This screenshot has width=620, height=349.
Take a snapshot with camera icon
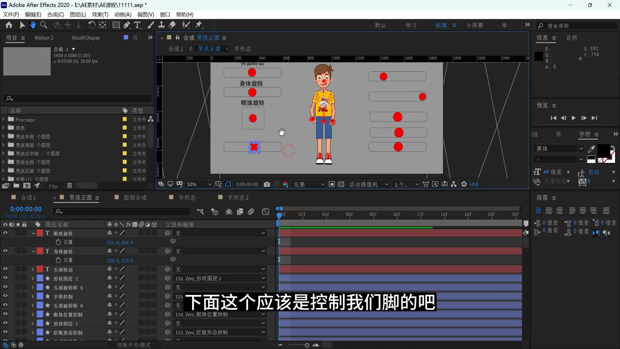tap(267, 184)
